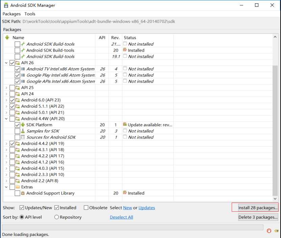This screenshot has width=281, height=238.
Task: Check the Samples for SDK checkbox
Action: [17, 131]
